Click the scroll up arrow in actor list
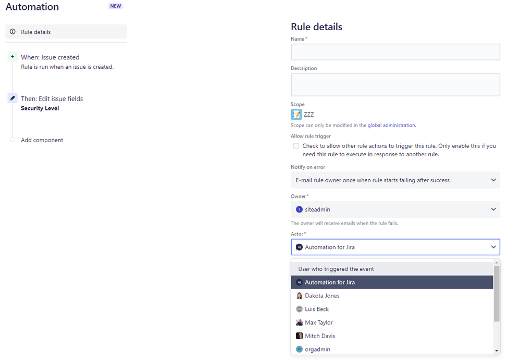Image resolution: width=520 pixels, height=361 pixels. coord(497,263)
